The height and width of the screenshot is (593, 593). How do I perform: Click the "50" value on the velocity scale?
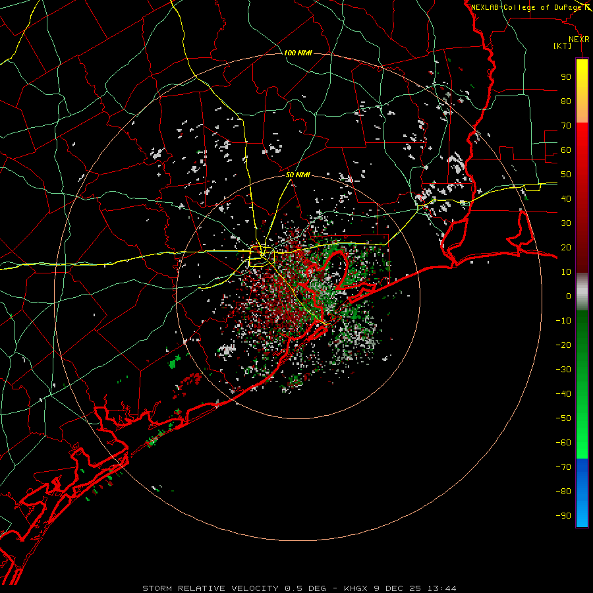566,175
